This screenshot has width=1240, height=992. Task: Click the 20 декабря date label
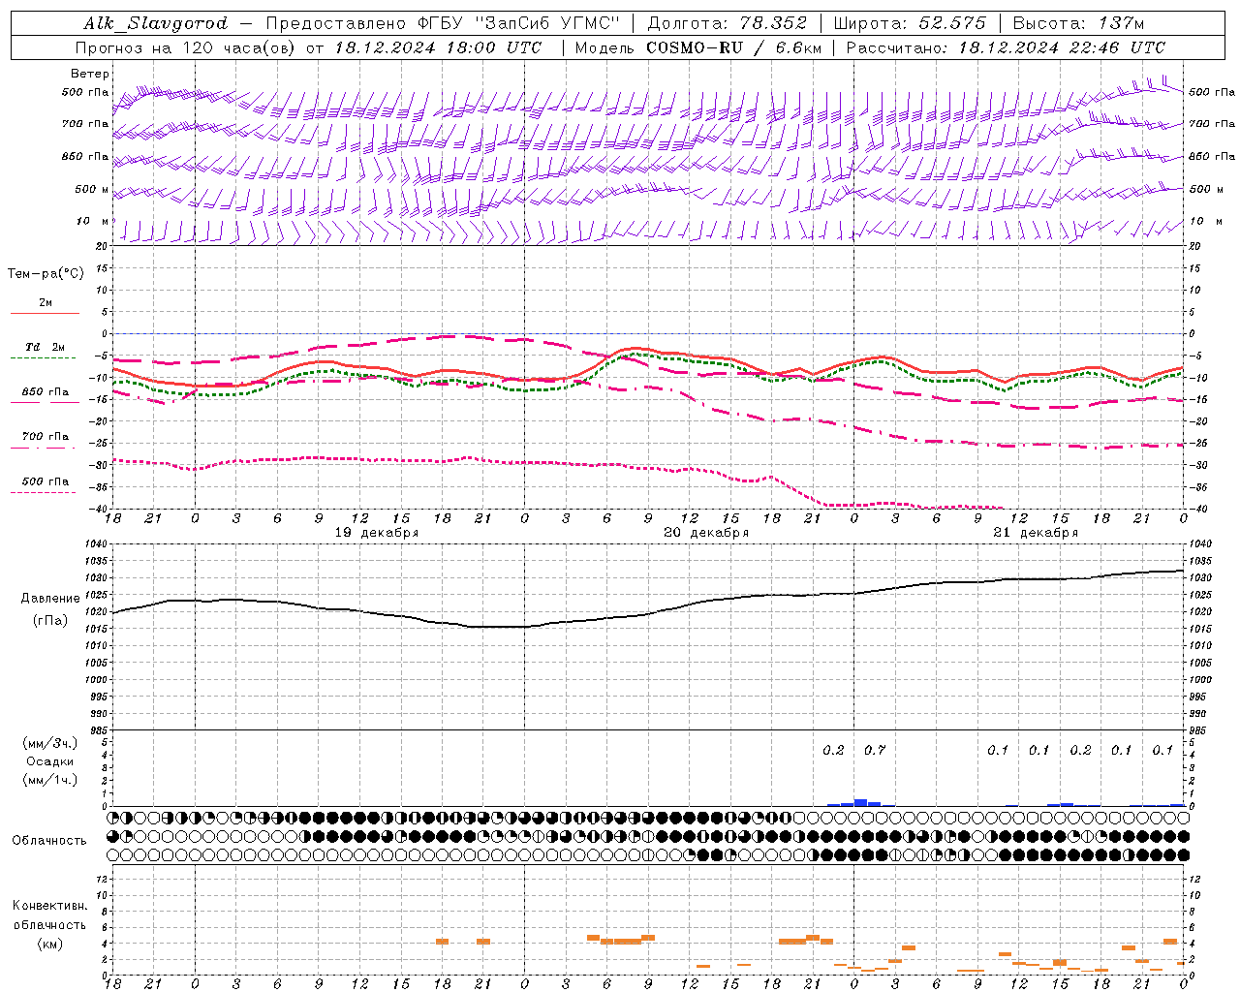[x=706, y=533]
